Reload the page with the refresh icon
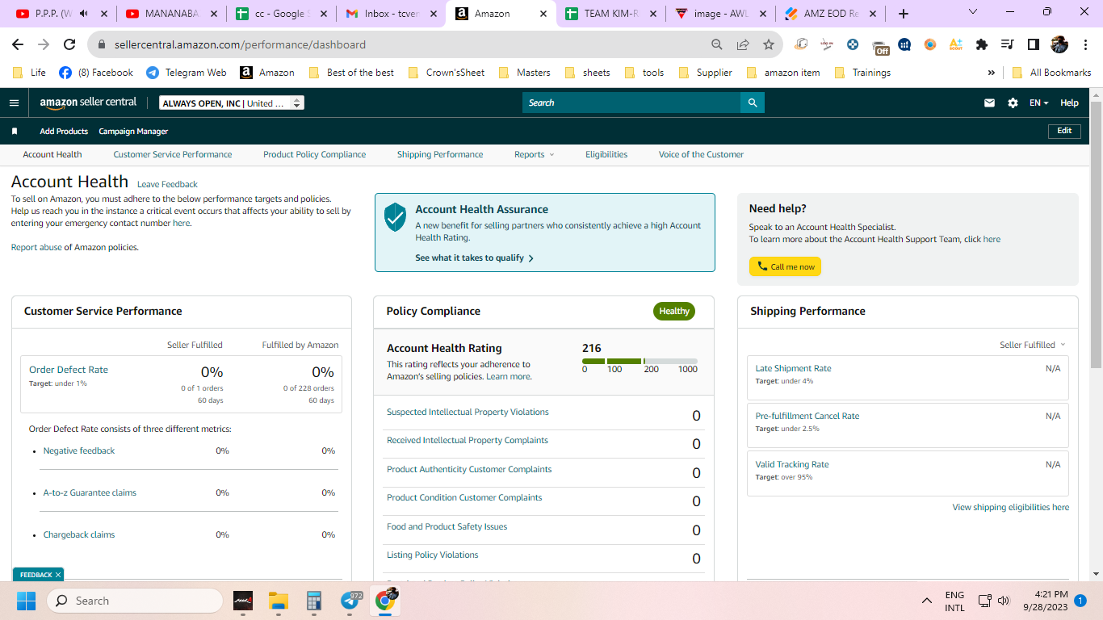 coord(69,44)
